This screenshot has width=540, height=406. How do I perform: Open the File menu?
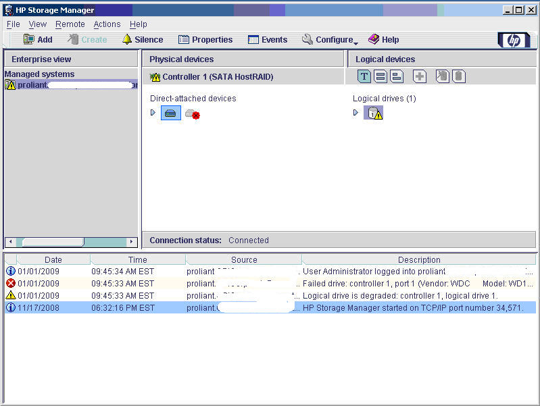(x=14, y=24)
